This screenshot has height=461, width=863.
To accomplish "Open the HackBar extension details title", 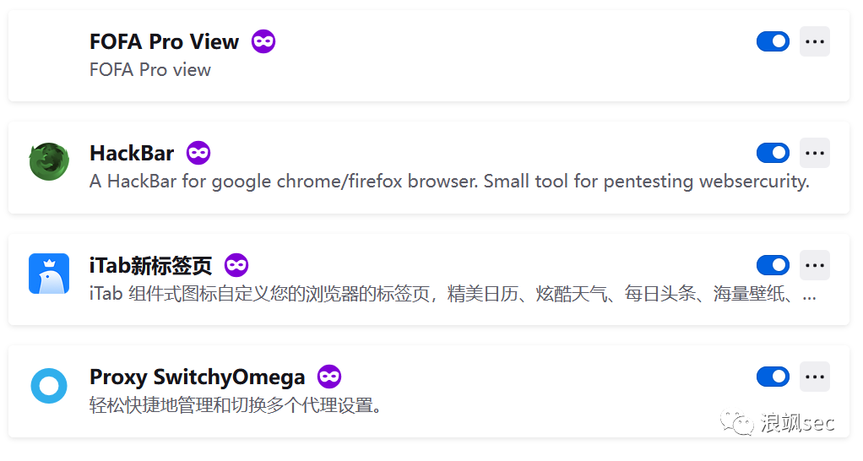I will (x=132, y=153).
